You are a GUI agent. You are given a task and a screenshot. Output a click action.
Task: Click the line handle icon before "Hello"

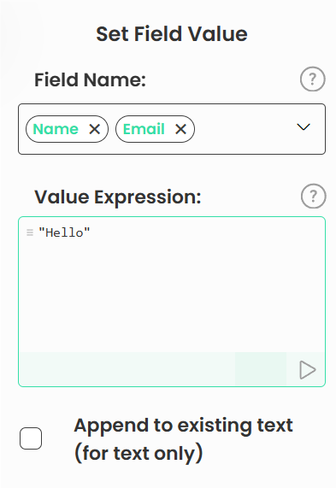pyautogui.click(x=30, y=232)
